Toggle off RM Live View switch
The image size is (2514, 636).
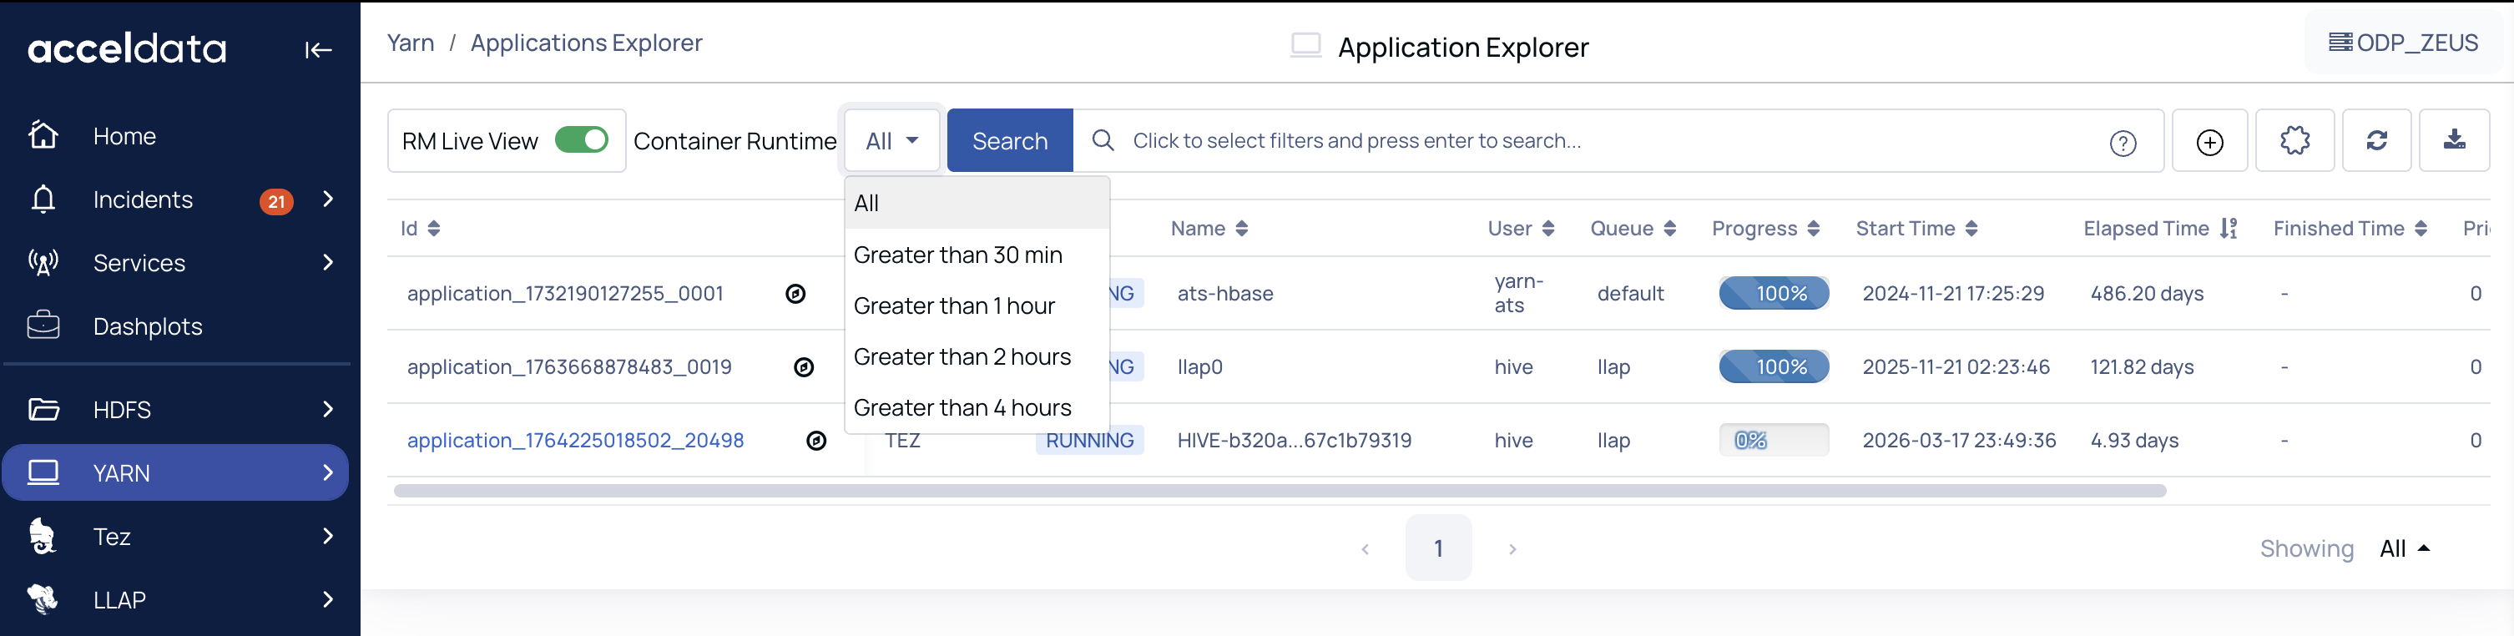581,140
